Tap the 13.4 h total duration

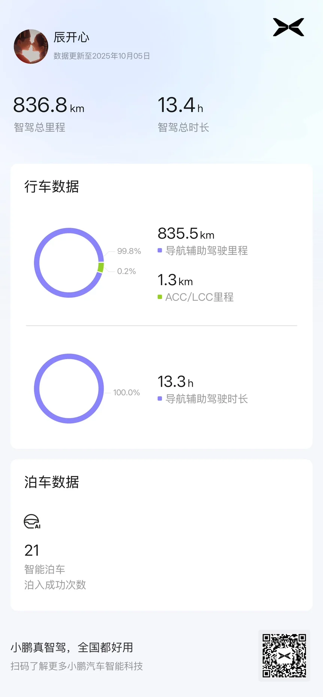coord(180,105)
